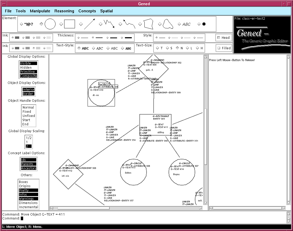Toggle Ancestors in Concept Label Options
The height and width of the screenshot is (231, 293).
pos(28,168)
